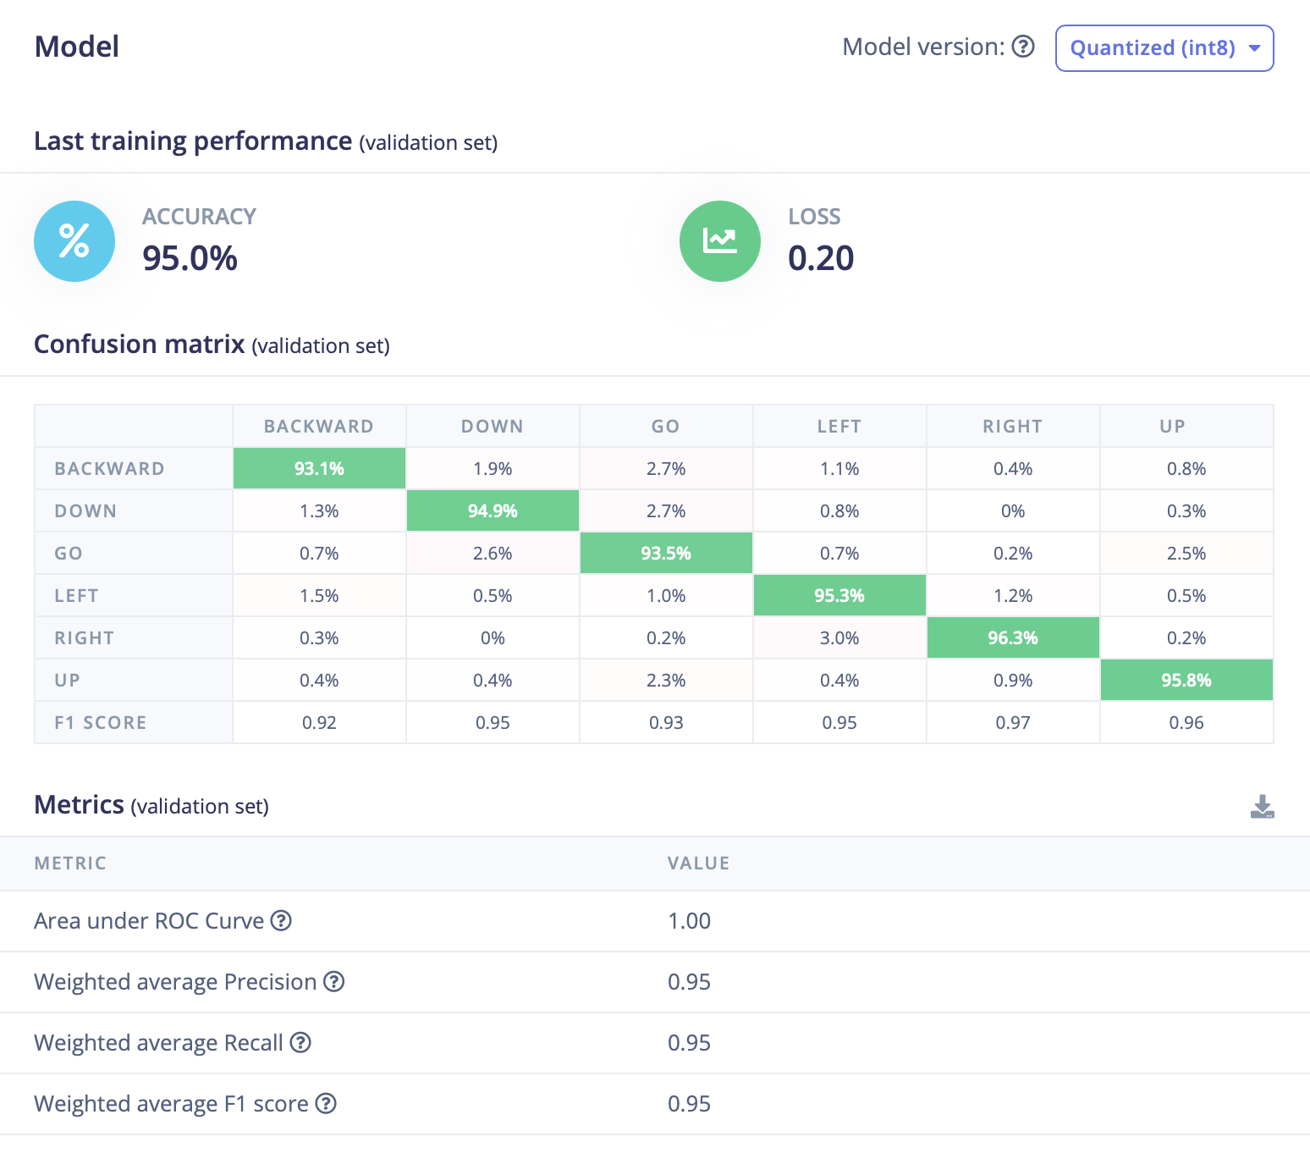The image size is (1310, 1153).
Task: Click the 0.97 F1 score for RIGHT
Action: [x=1013, y=722]
